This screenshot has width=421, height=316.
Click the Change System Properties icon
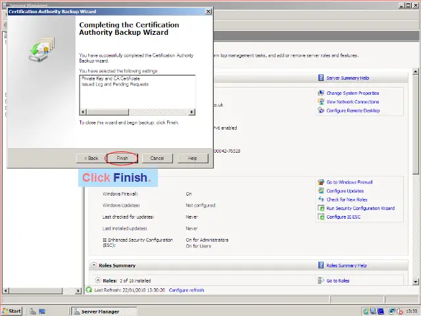321,93
